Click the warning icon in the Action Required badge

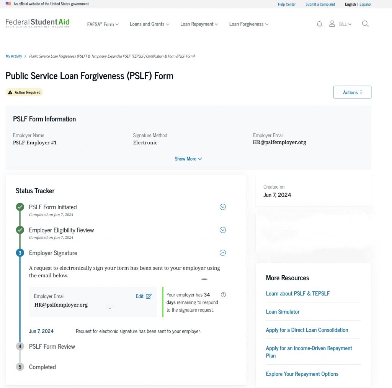click(11, 92)
